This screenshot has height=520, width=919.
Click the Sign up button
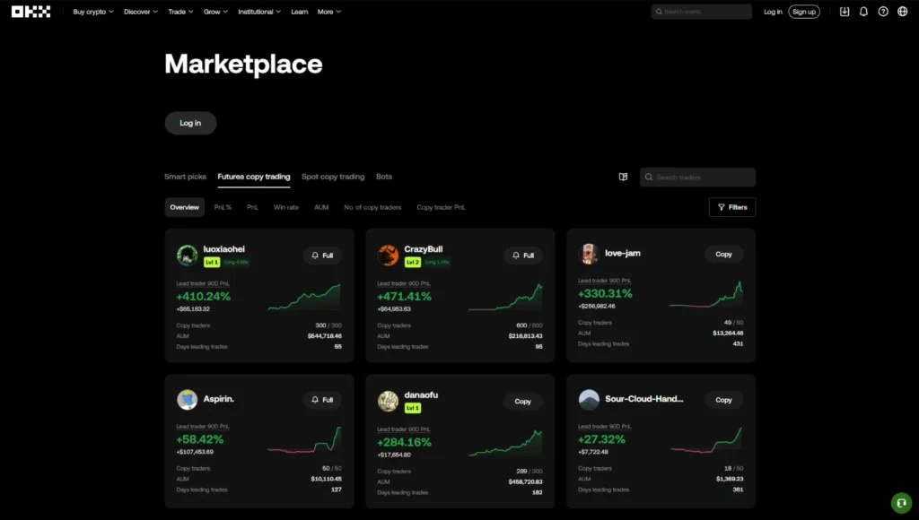803,12
